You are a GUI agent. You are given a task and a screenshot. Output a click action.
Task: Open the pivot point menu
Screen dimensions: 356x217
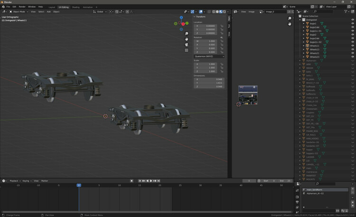[x=111, y=11]
